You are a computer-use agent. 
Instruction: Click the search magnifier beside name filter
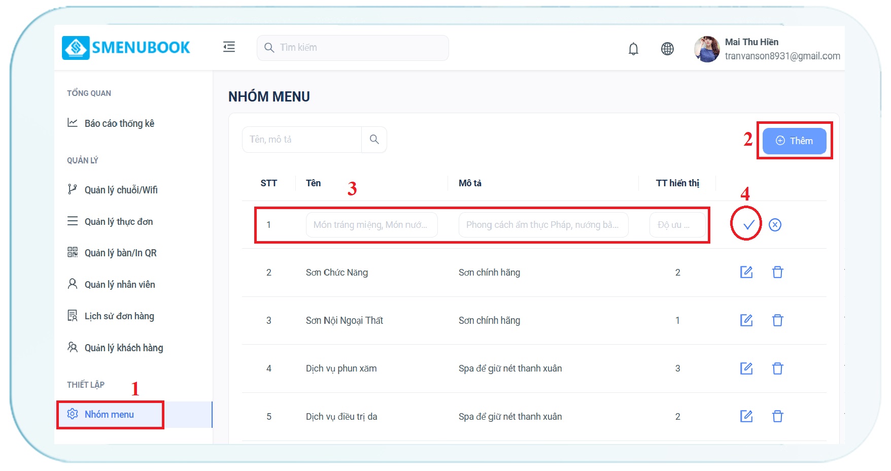point(374,140)
